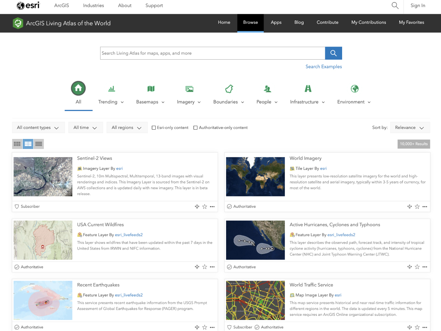The height and width of the screenshot is (331, 441).
Task: Click the Imagery picture icon
Action: coord(189,89)
